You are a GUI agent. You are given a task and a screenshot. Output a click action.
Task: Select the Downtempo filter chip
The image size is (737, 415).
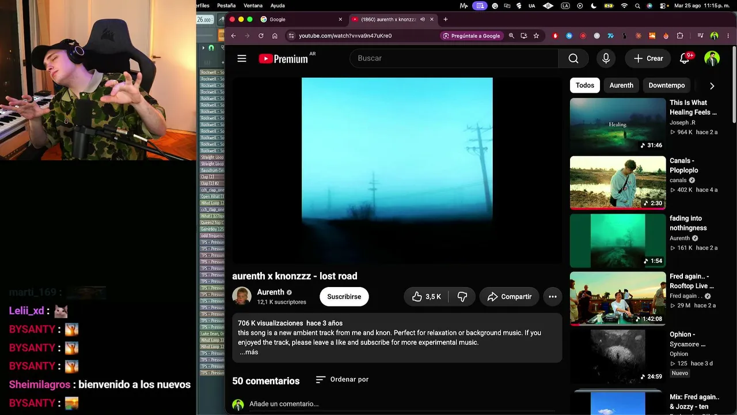[x=667, y=85]
